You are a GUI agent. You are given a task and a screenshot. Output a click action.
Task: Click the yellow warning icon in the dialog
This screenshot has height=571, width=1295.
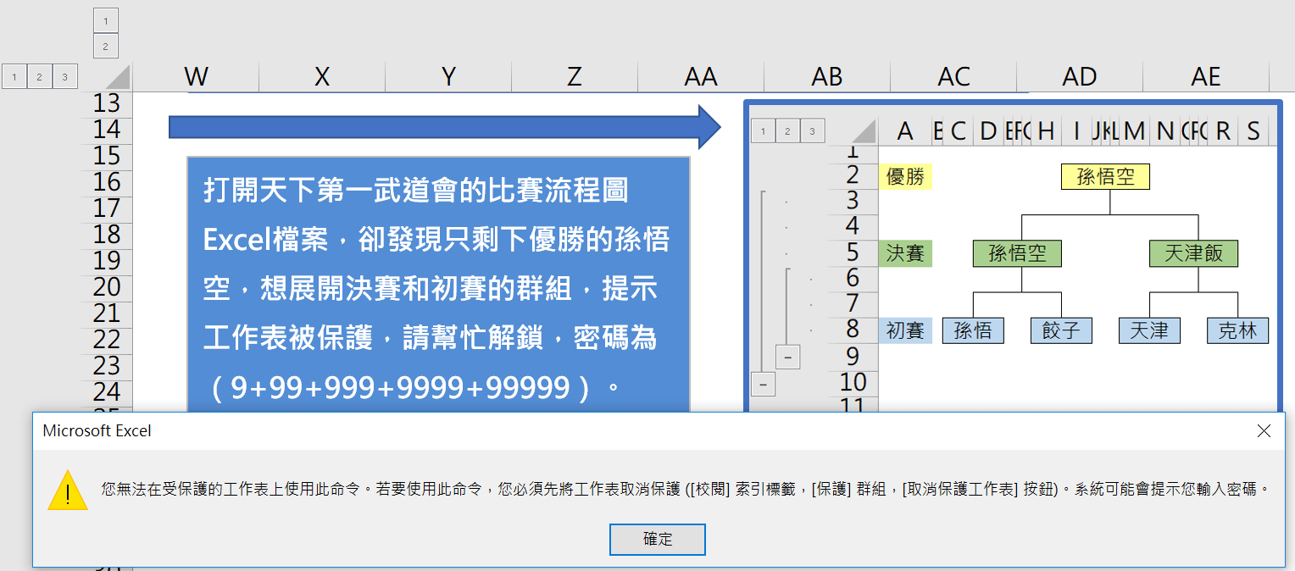tap(68, 490)
